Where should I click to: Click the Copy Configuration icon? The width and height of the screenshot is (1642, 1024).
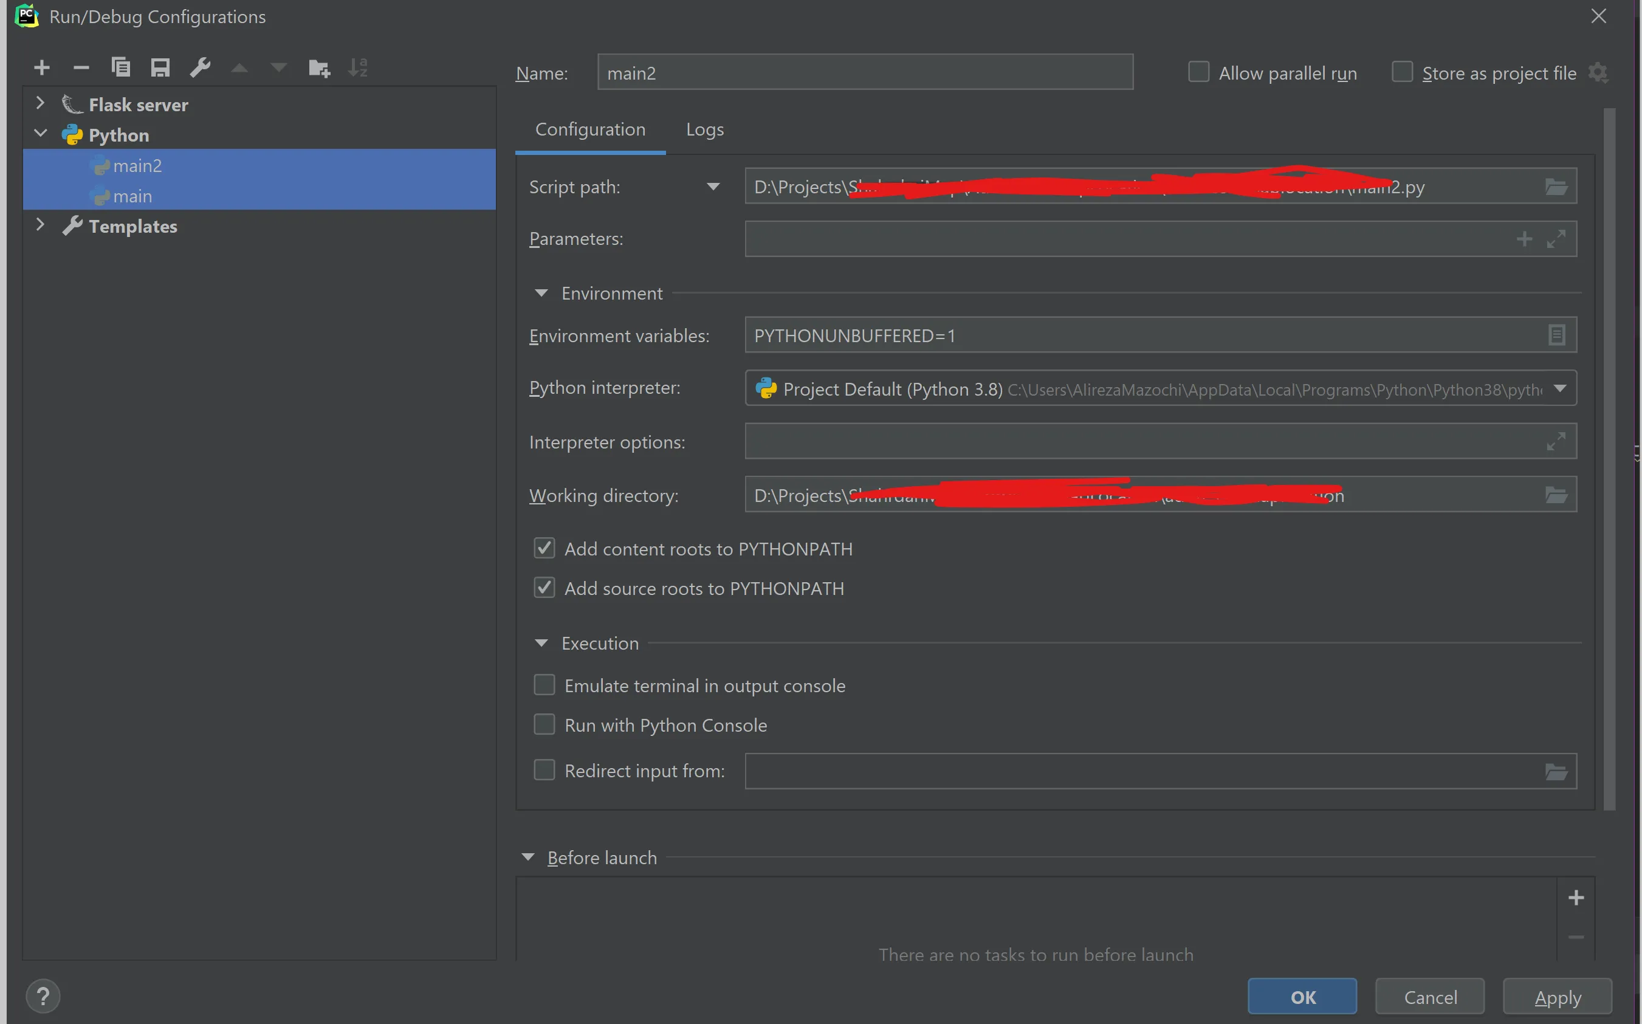(x=120, y=67)
